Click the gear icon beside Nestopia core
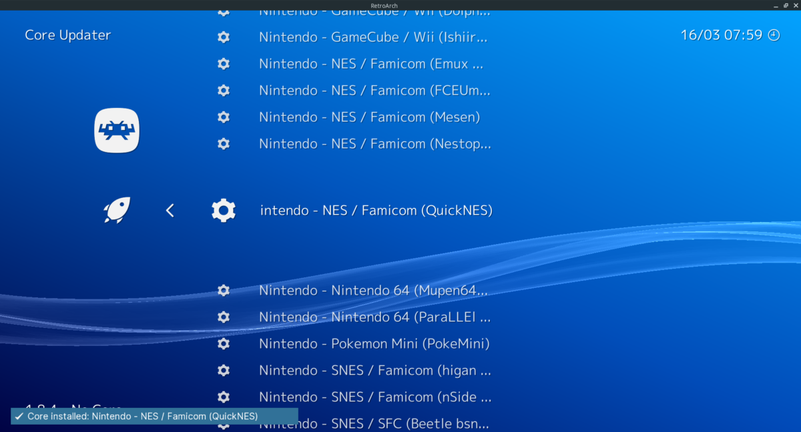This screenshot has height=432, width=801. [223, 143]
